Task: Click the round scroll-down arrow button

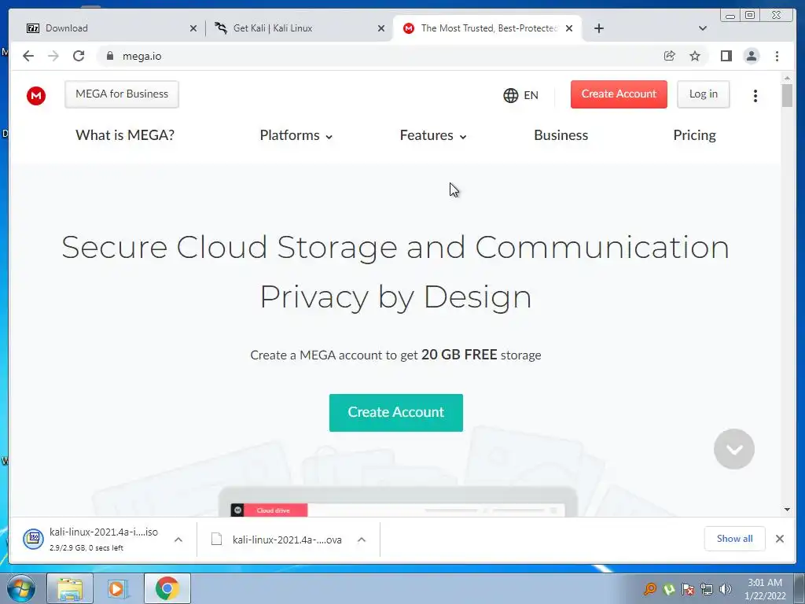Action: 734,449
